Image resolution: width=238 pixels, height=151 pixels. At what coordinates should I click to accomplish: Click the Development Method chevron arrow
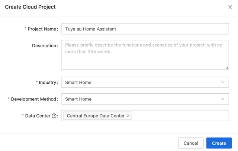coord(223,99)
